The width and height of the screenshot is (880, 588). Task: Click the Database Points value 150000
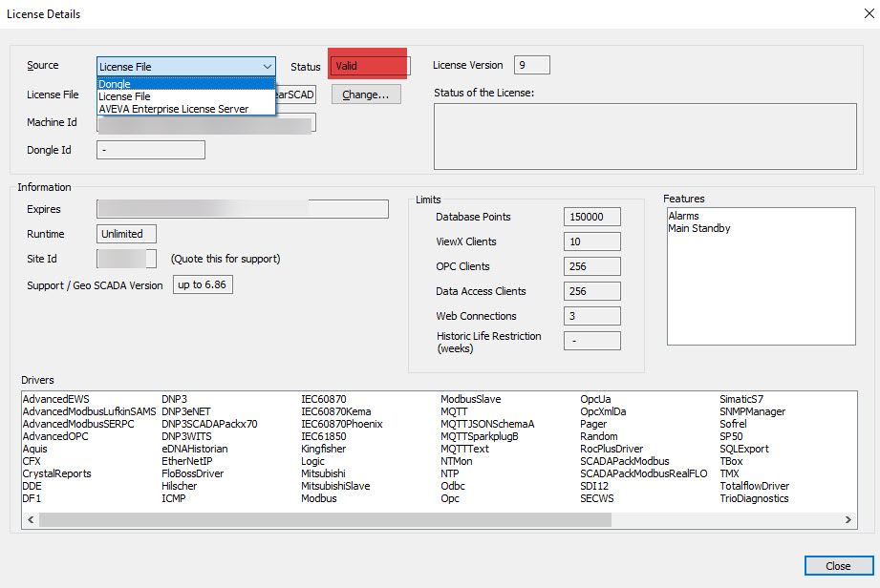pyautogui.click(x=592, y=217)
